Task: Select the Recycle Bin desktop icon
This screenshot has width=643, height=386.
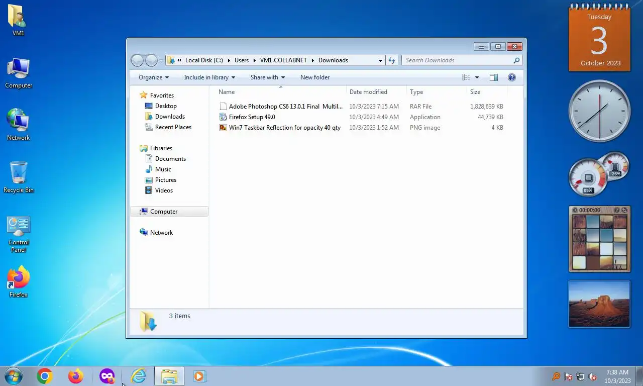Action: point(19,177)
